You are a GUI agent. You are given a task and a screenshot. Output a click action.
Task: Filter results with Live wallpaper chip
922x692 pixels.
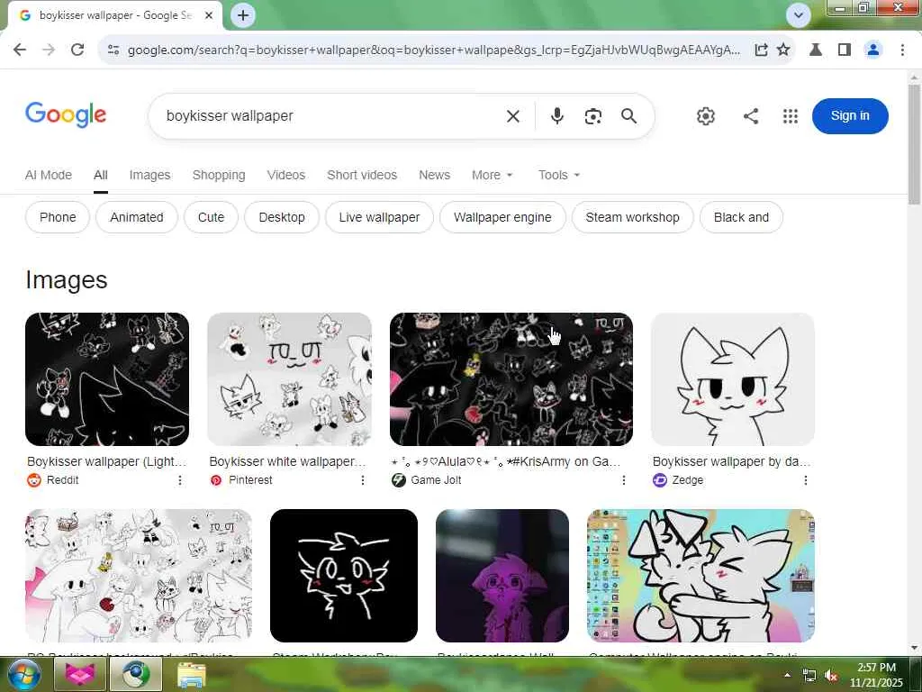(x=379, y=217)
